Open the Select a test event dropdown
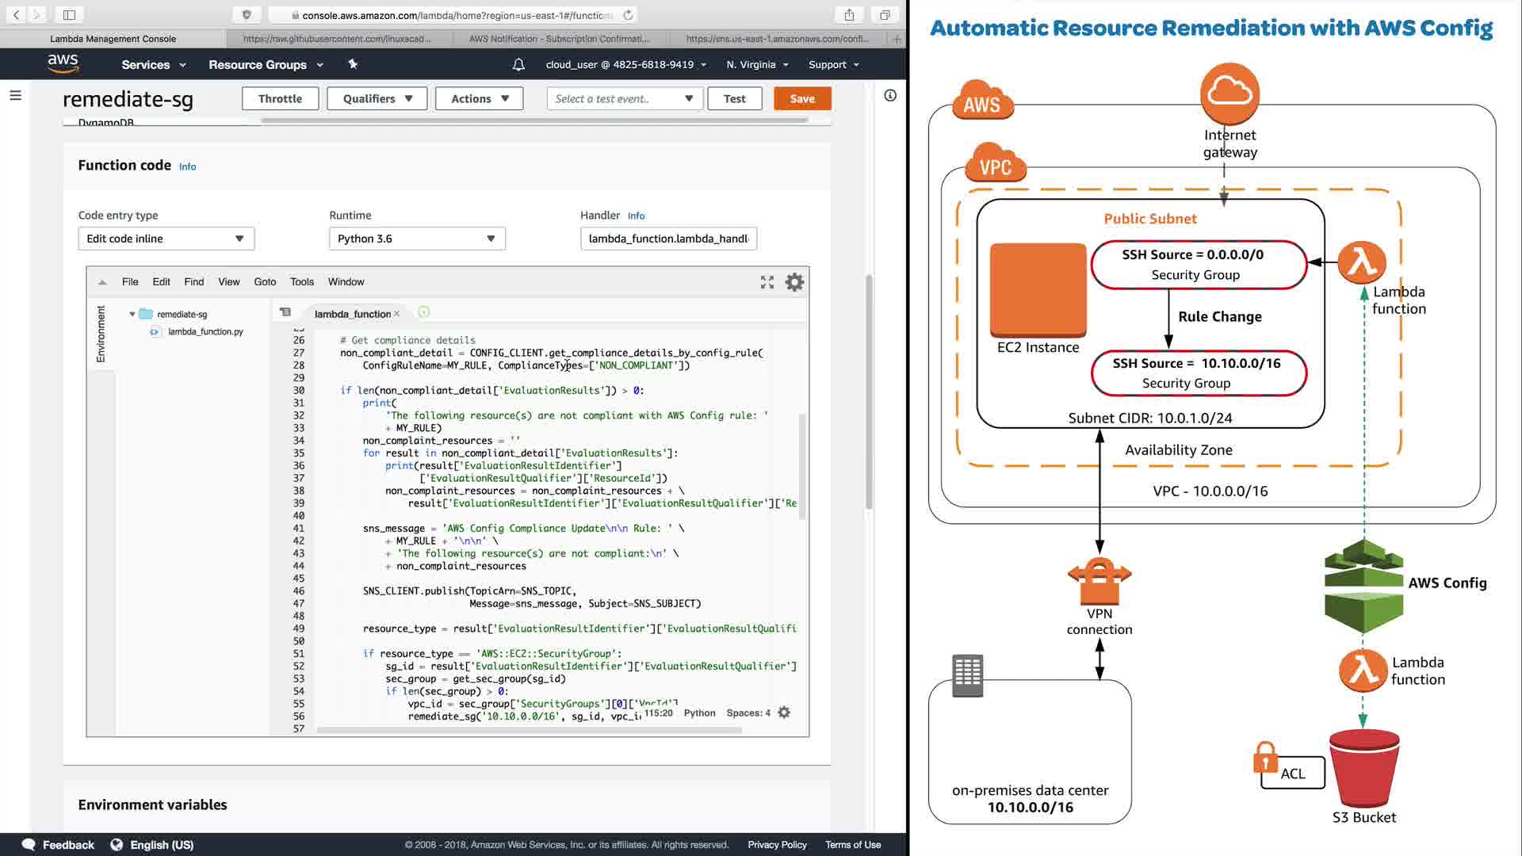Image resolution: width=1522 pixels, height=856 pixels. coord(624,98)
